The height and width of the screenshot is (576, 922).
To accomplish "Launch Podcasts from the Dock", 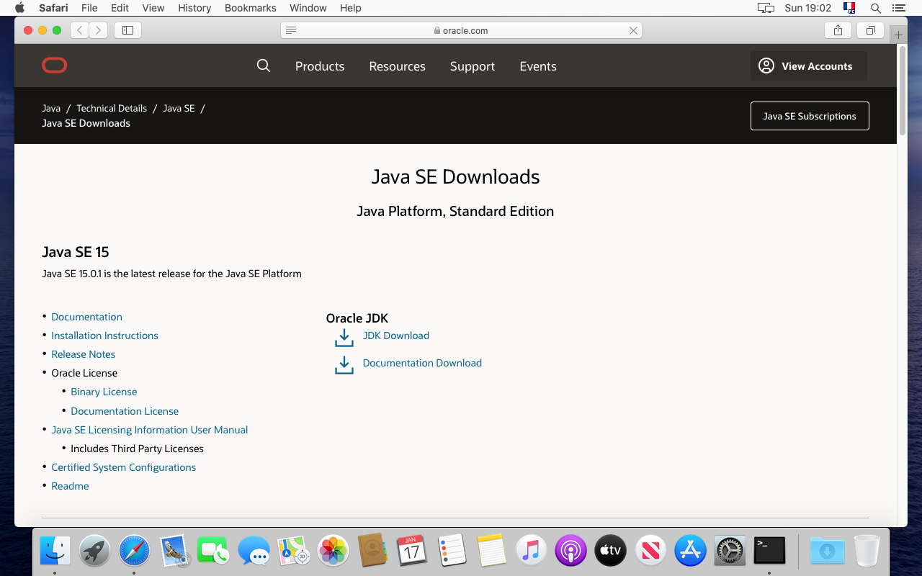I will tap(571, 551).
